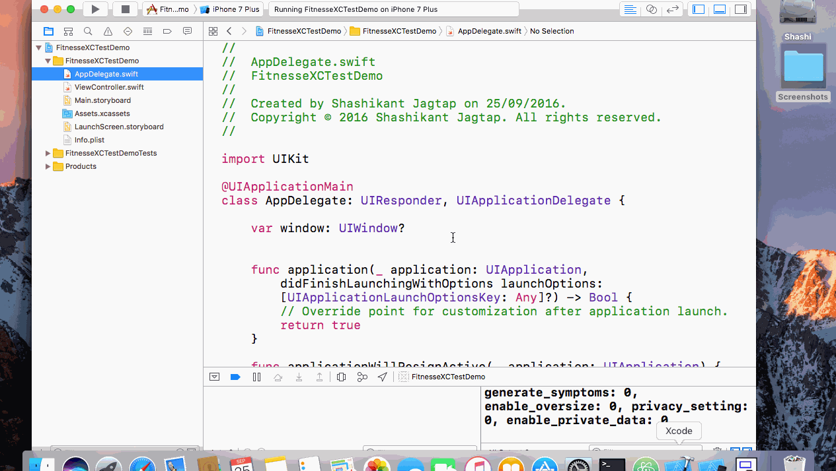The height and width of the screenshot is (471, 836).
Task: Click the Simulate Location arrow icon
Action: (x=383, y=377)
